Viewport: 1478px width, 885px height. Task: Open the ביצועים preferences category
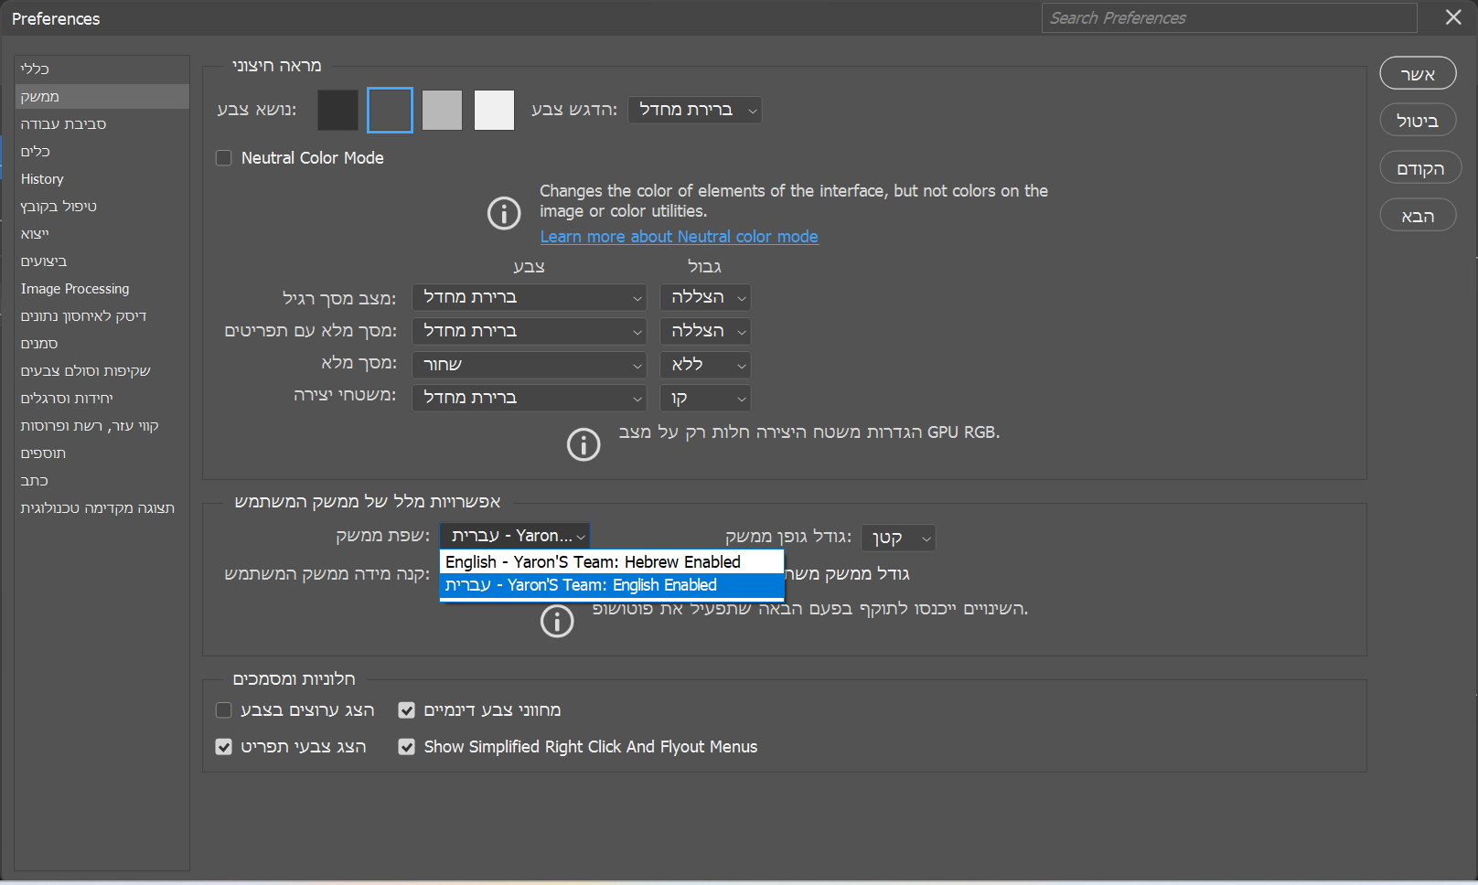[x=102, y=261]
